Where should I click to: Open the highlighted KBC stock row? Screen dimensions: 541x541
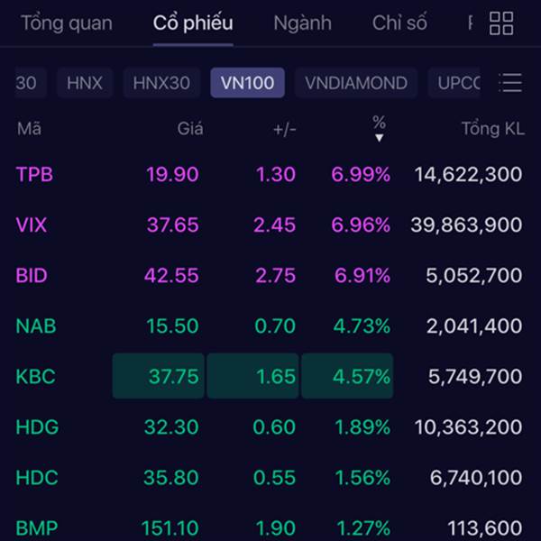(x=269, y=376)
